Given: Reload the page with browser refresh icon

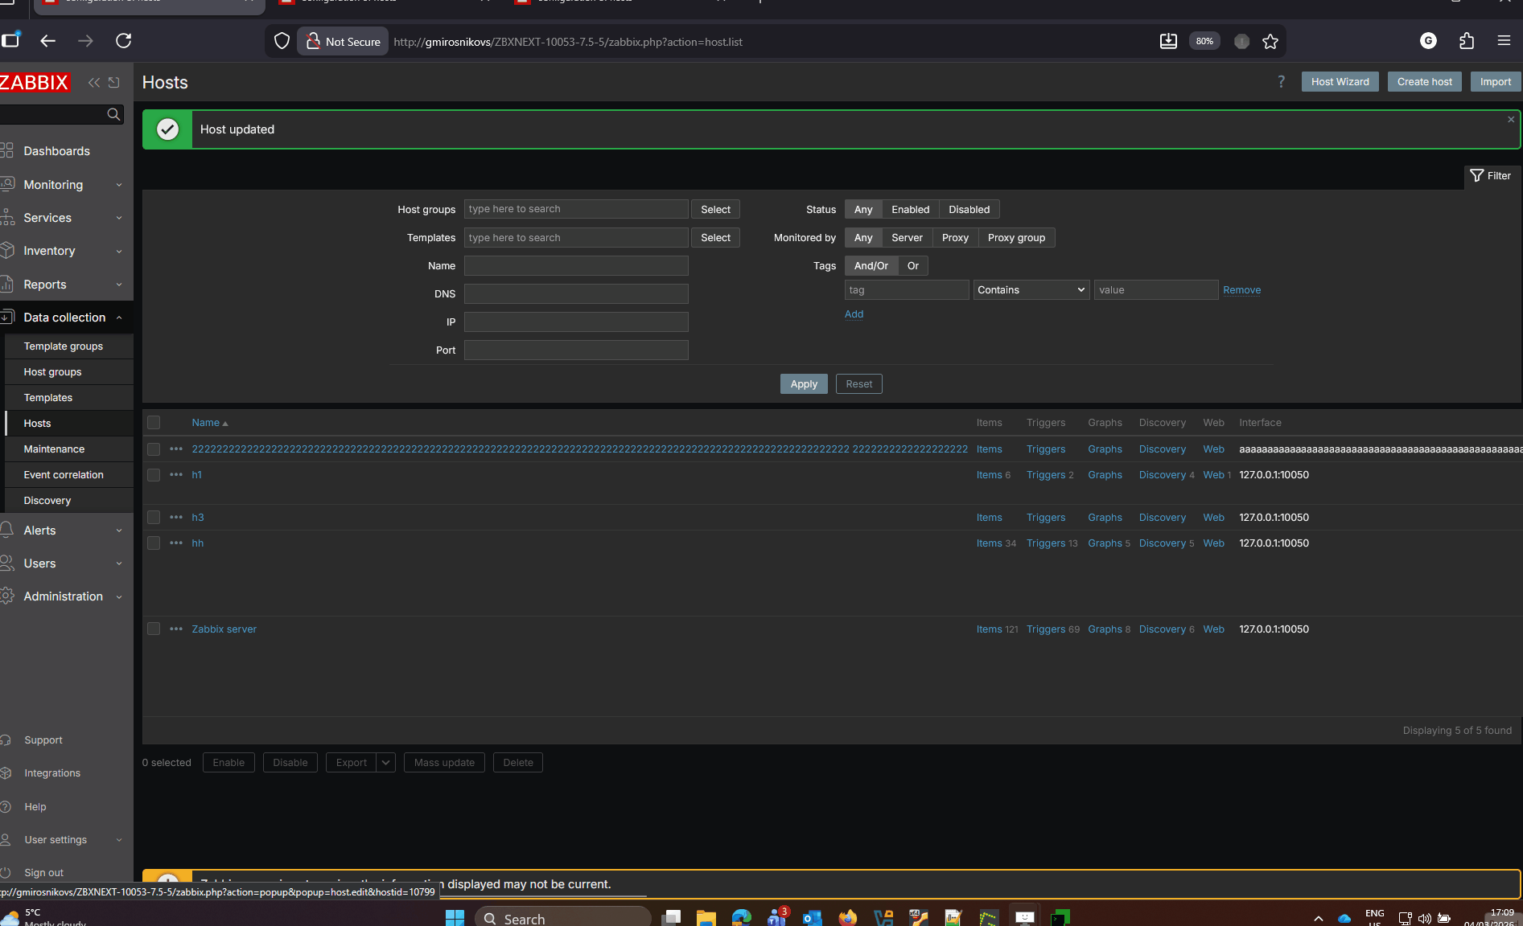Looking at the screenshot, I should click(123, 41).
